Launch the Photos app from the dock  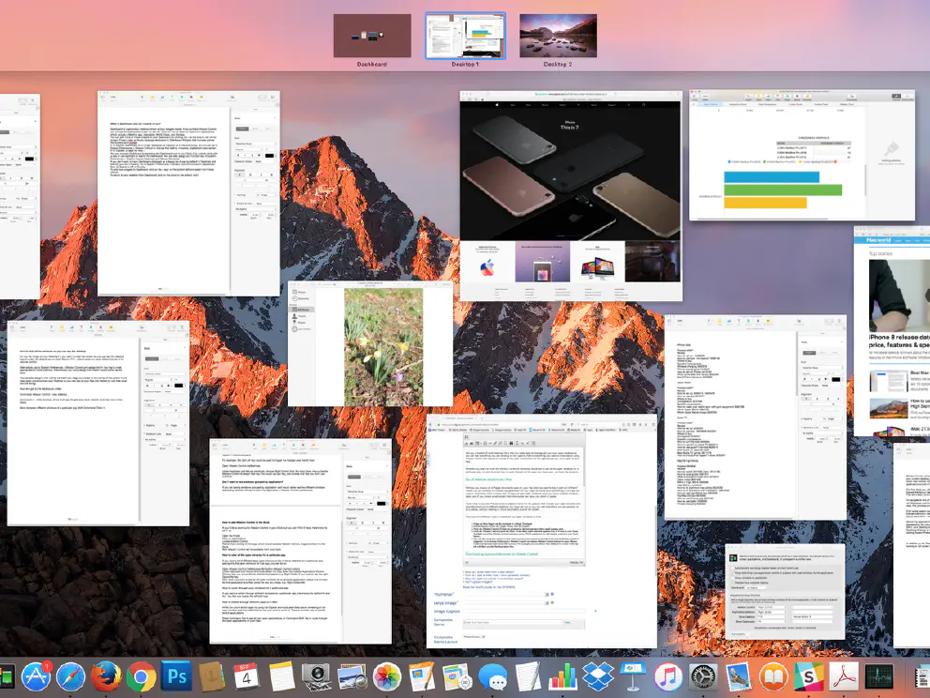point(386,676)
